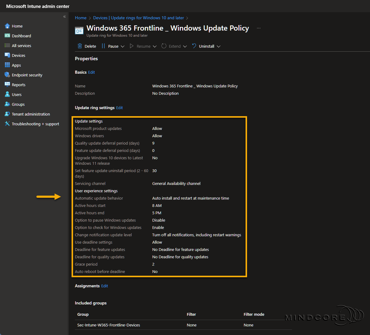Open the Home breadcrumb link
The image size is (370, 335).
(x=80, y=18)
